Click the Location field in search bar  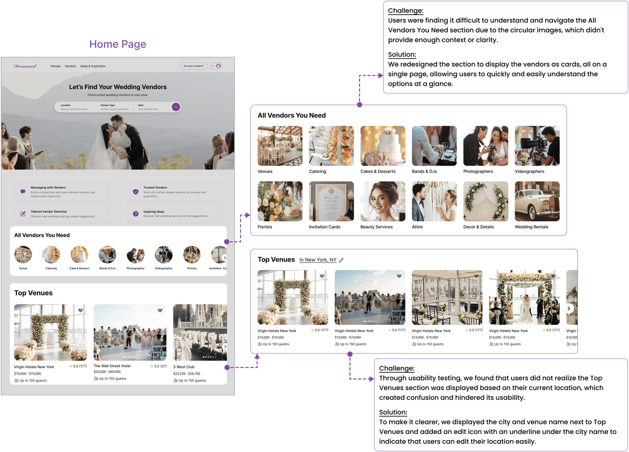(x=74, y=107)
